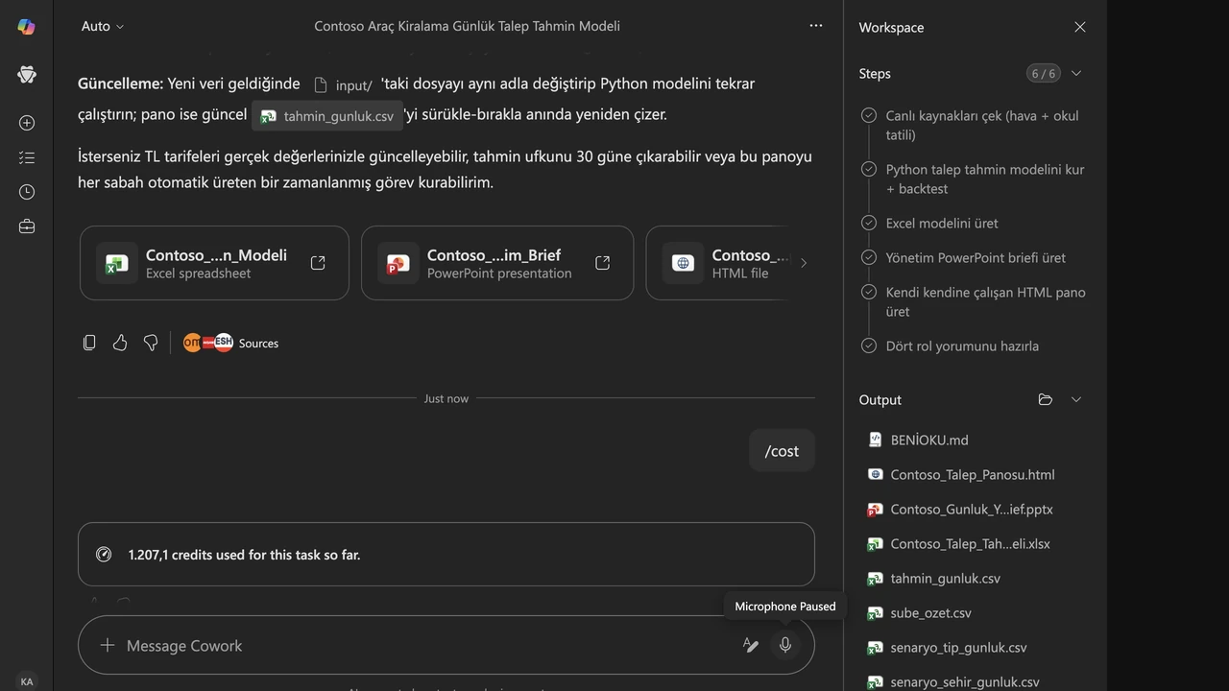Click the Yönetim PowerPoint briefi üret step
Image resolution: width=1229 pixels, height=691 pixels.
pyautogui.click(x=975, y=257)
